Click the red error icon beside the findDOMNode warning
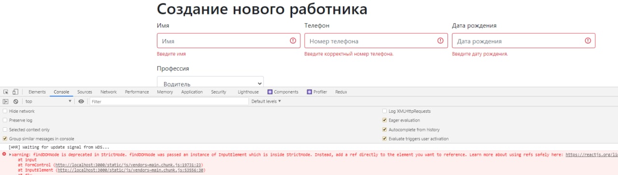The image size is (618, 175). 4,155
